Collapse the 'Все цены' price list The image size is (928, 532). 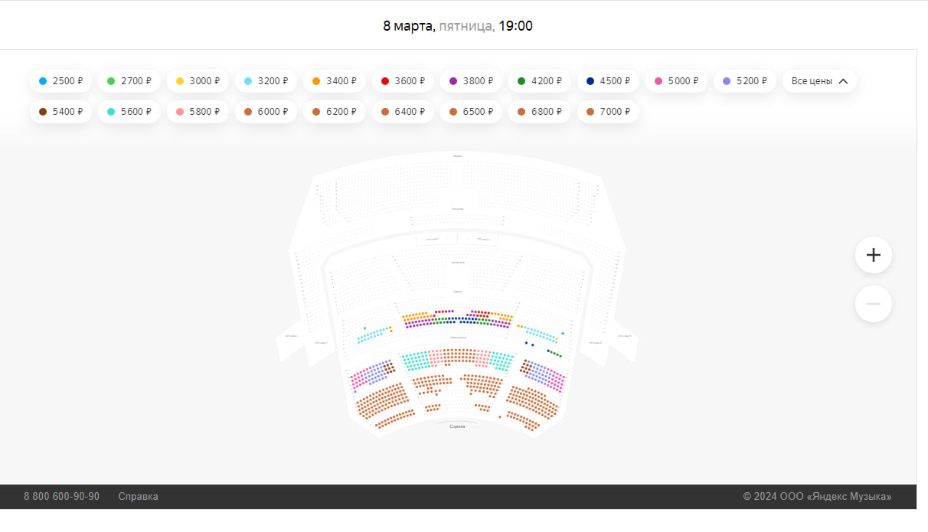pyautogui.click(x=819, y=81)
